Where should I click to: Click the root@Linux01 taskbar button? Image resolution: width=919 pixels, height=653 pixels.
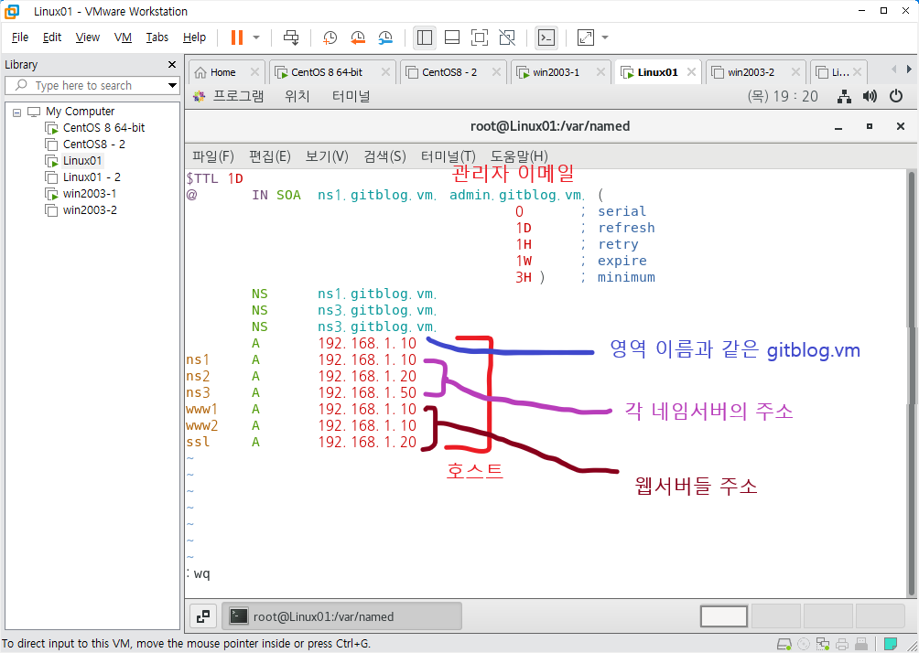[342, 616]
